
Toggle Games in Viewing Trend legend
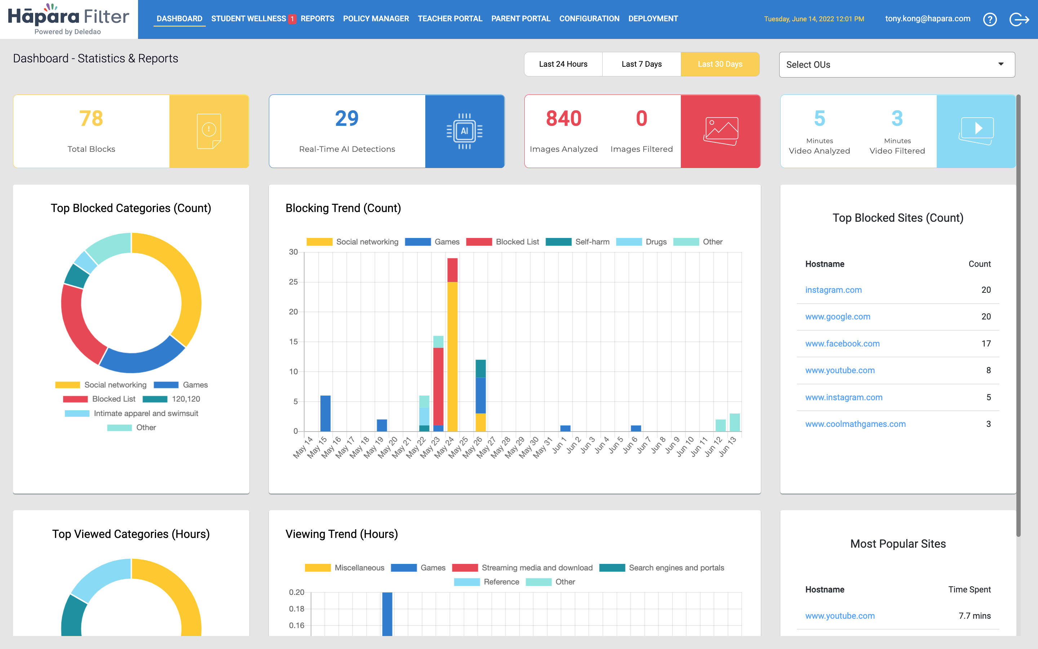coord(418,568)
